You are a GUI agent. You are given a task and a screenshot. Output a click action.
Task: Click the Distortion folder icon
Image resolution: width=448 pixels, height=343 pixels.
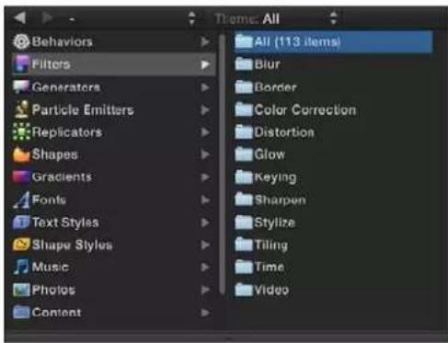[x=244, y=132]
